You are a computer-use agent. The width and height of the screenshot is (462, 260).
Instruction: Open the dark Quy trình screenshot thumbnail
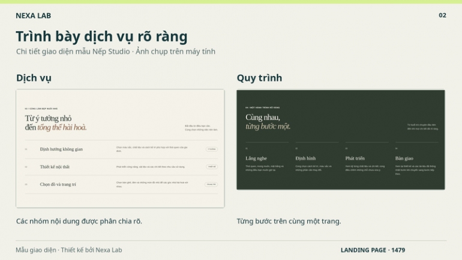coord(341,140)
